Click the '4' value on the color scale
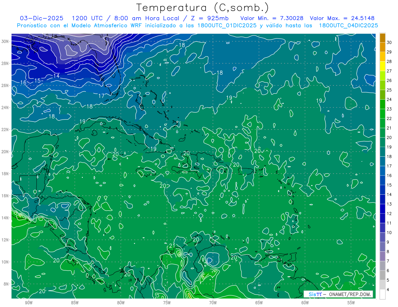 [388, 290]
